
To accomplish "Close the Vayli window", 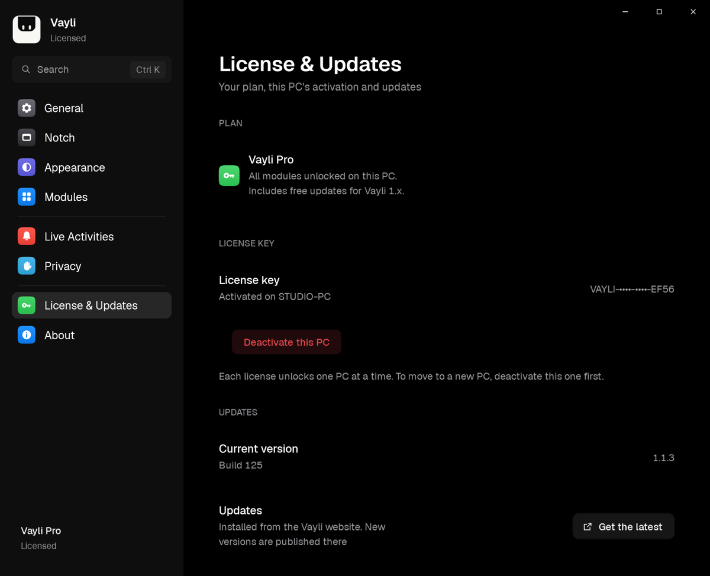I will click(x=693, y=12).
